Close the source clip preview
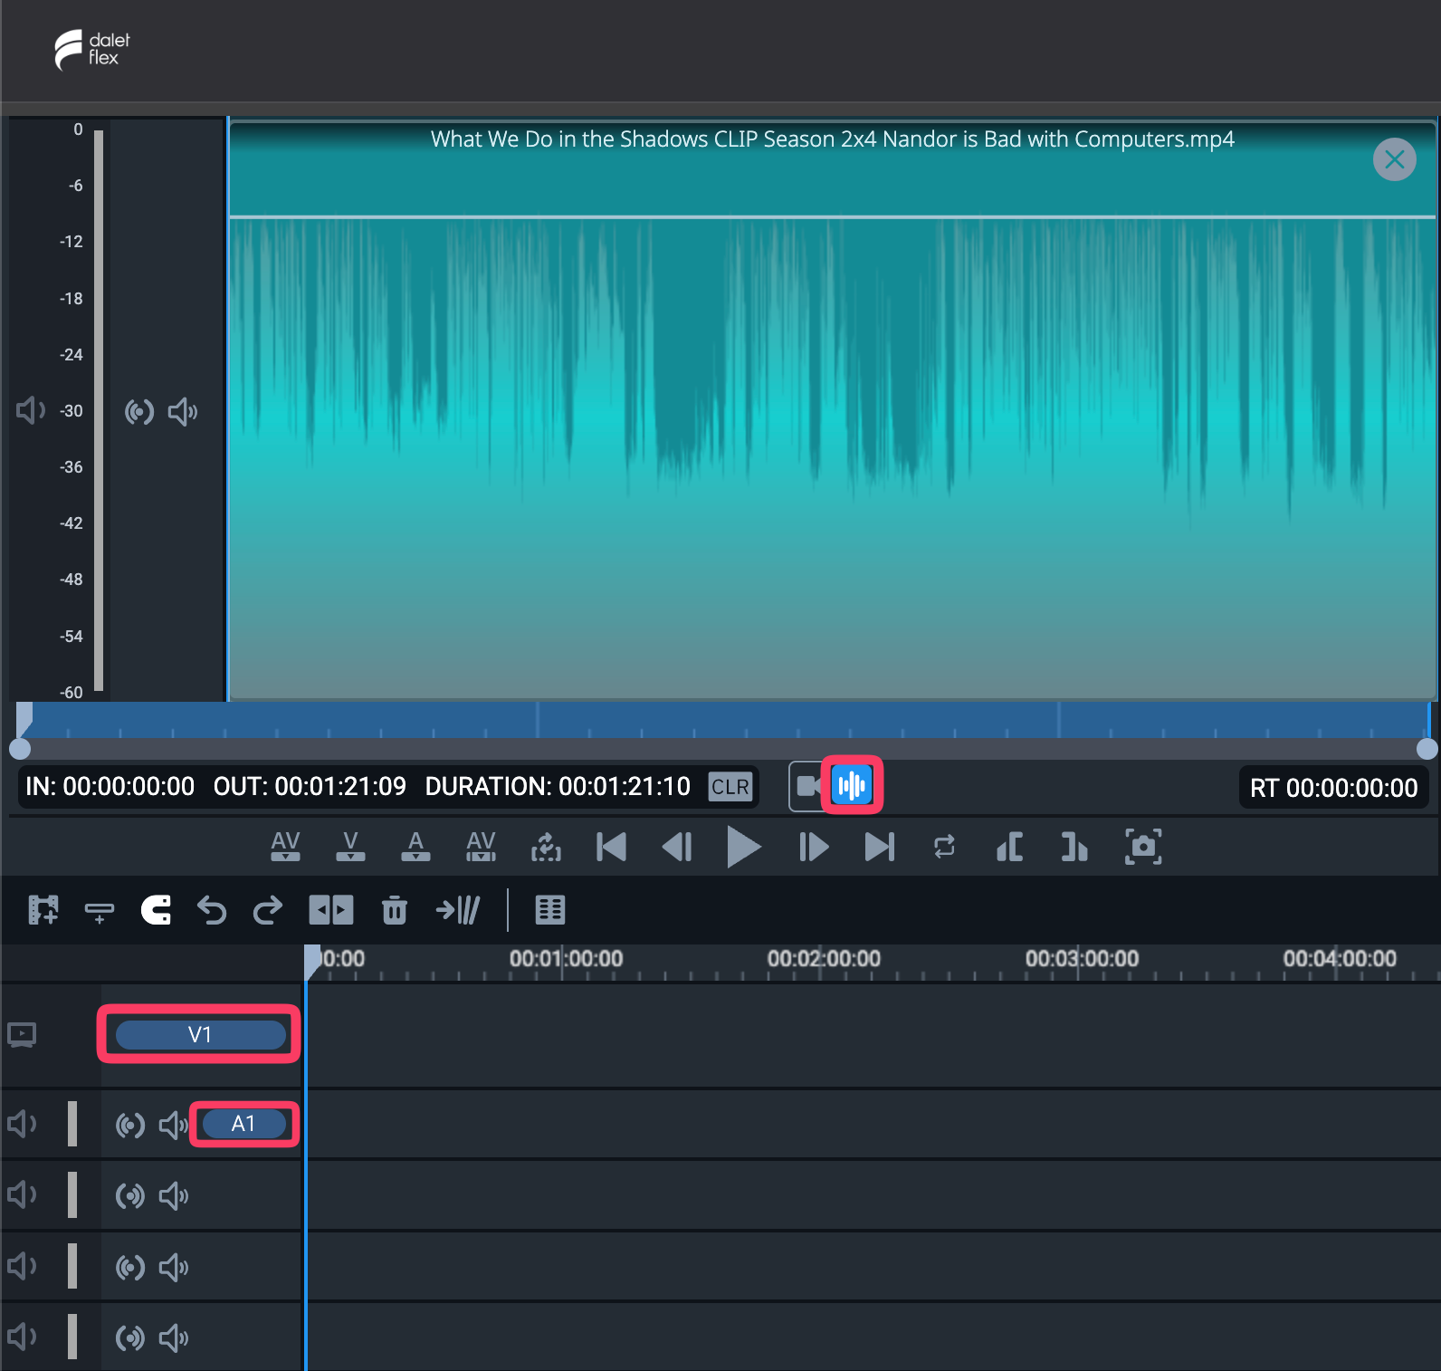The height and width of the screenshot is (1371, 1441). [1394, 160]
